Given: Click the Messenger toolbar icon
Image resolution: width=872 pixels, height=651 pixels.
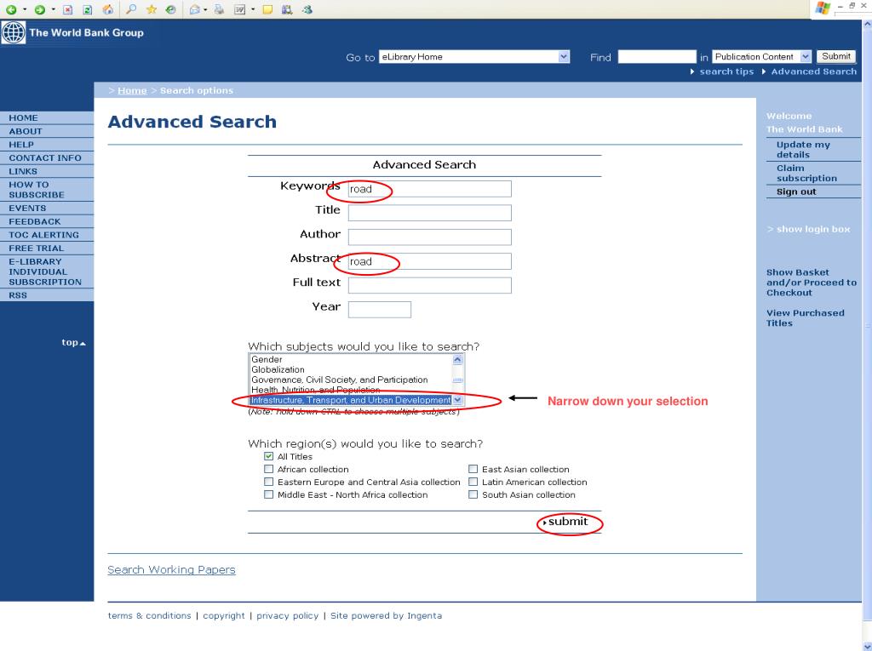Looking at the screenshot, I should 307,9.
